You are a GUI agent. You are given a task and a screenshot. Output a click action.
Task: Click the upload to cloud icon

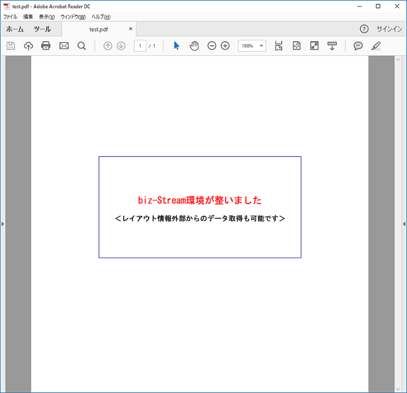[28, 46]
